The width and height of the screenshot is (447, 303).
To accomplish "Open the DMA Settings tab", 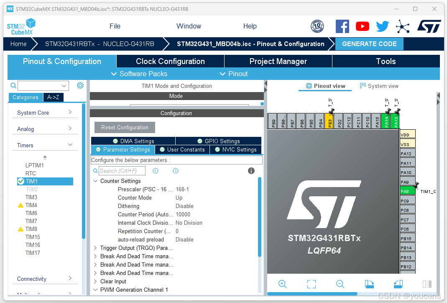I will 133,141.
